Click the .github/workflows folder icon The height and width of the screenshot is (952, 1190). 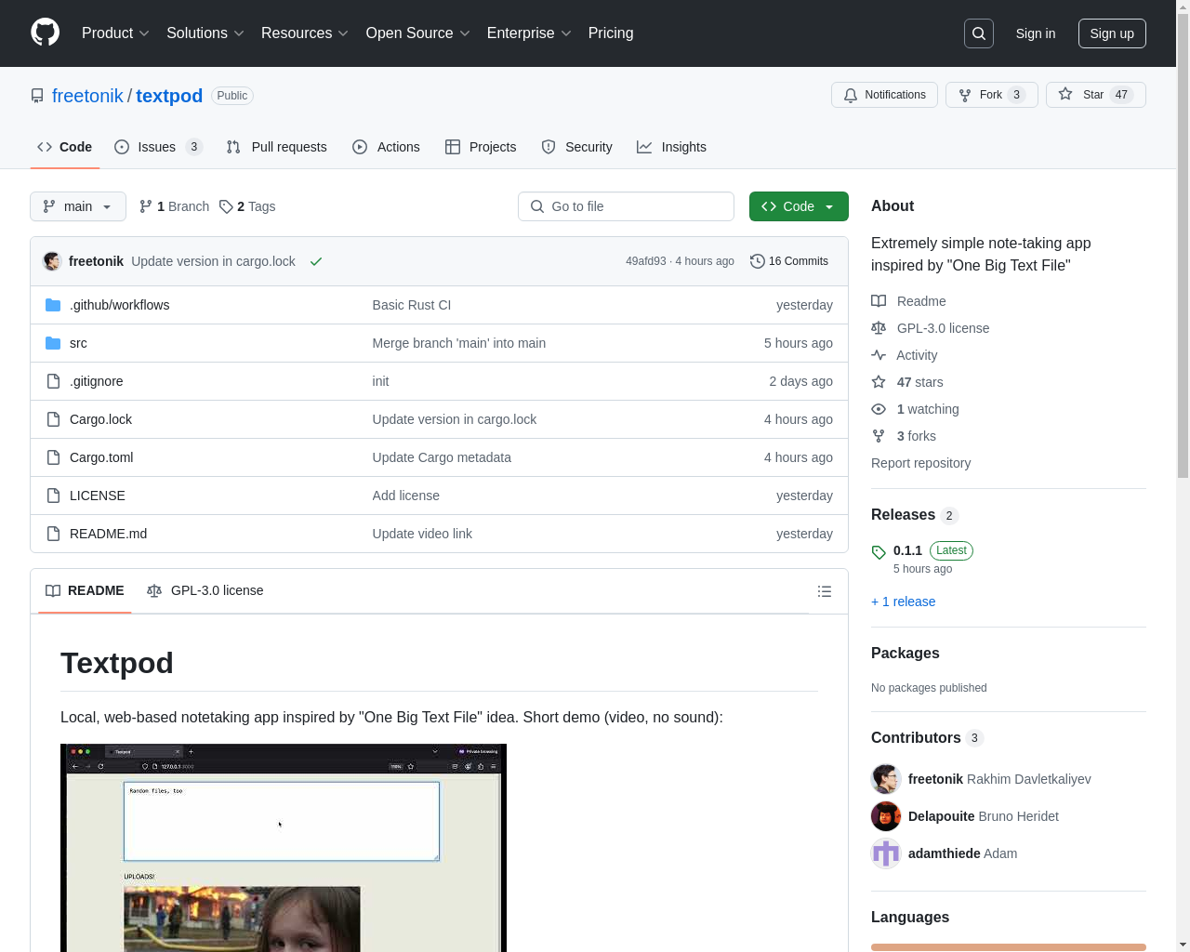click(x=53, y=305)
